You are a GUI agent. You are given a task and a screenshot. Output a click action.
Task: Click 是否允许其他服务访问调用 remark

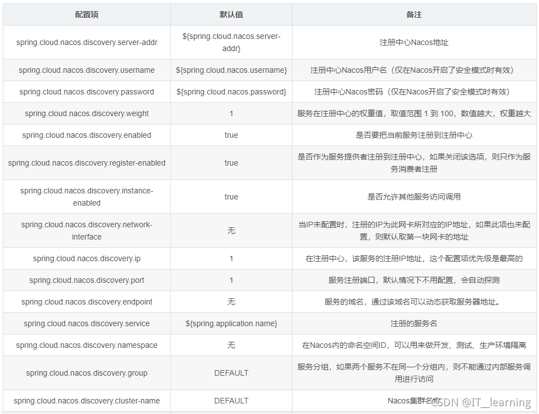pos(414,197)
